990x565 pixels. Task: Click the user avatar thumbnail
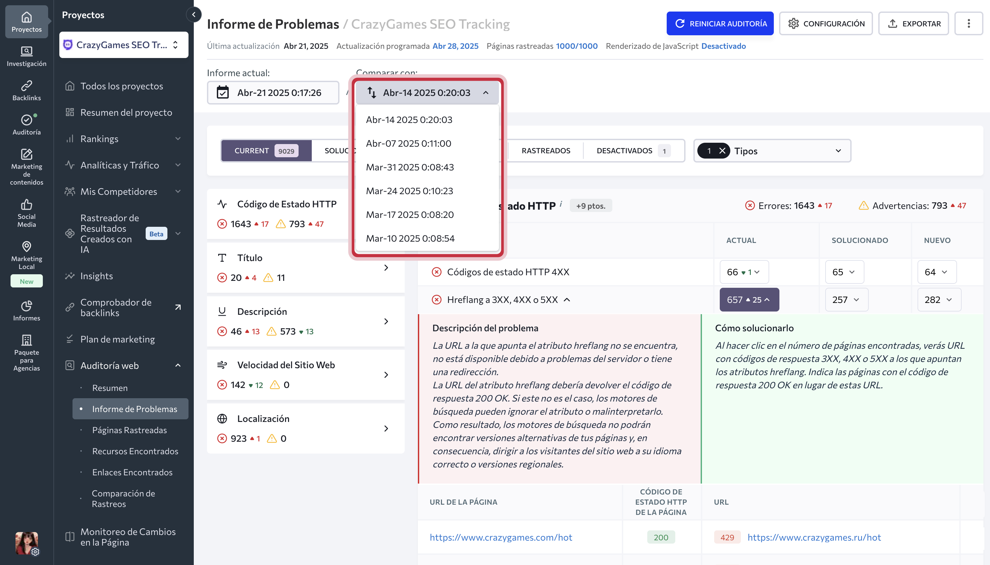26,543
